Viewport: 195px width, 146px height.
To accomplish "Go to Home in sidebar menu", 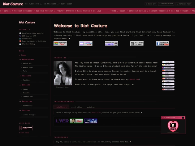I will pyautogui.click(x=22, y=55).
